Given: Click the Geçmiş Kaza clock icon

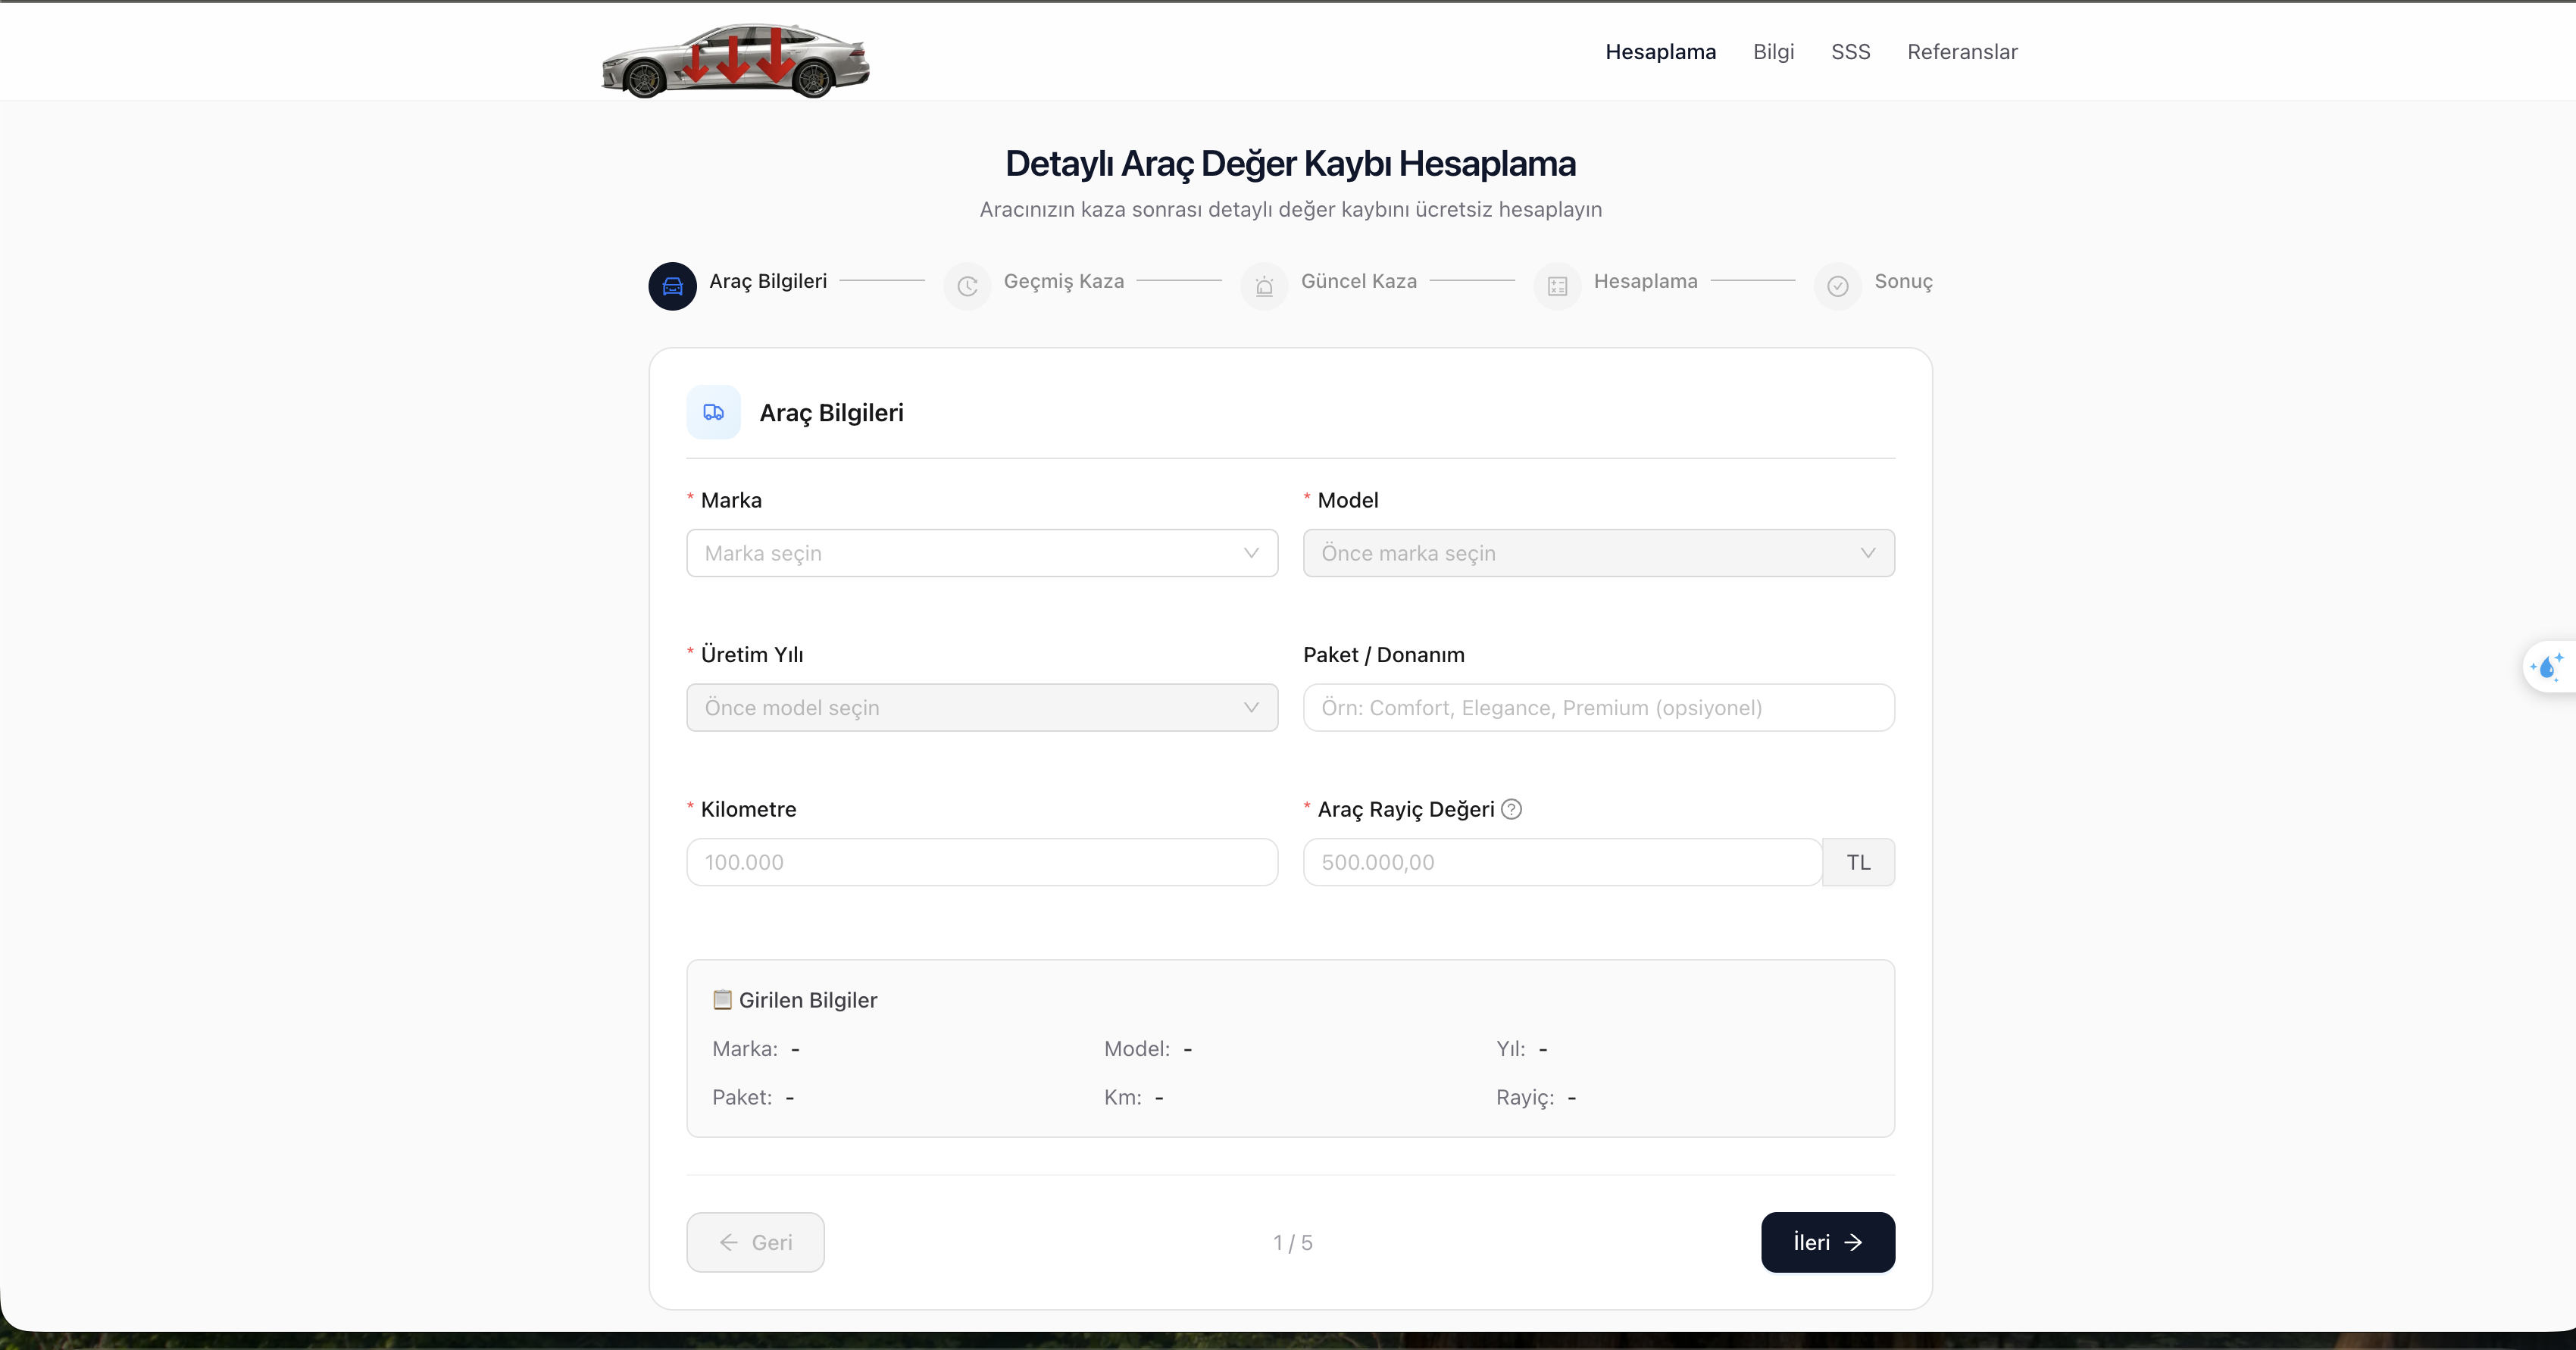Looking at the screenshot, I should pyautogui.click(x=967, y=286).
